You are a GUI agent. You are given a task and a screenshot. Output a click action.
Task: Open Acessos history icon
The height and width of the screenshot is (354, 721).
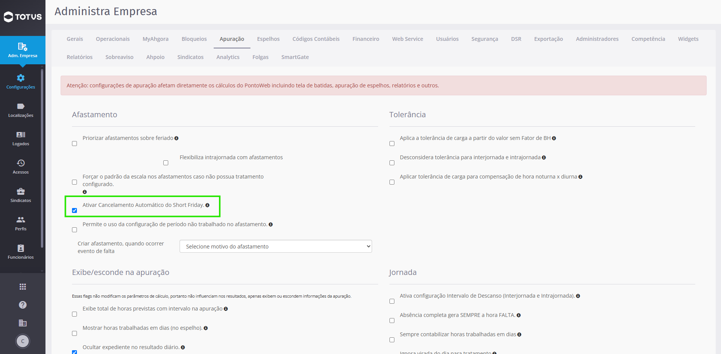tap(21, 163)
